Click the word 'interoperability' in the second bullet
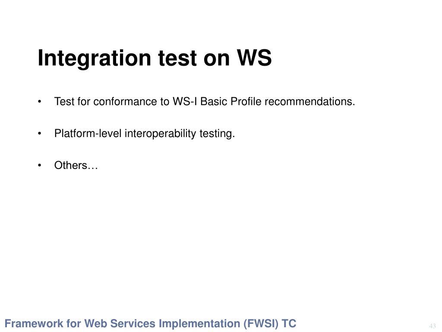442x332 pixels. pos(160,134)
